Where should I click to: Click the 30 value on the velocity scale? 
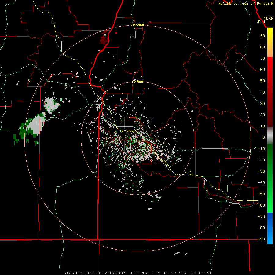coord(262,104)
